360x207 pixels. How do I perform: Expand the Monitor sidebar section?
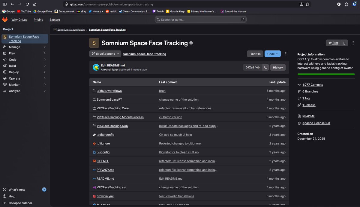point(25,85)
